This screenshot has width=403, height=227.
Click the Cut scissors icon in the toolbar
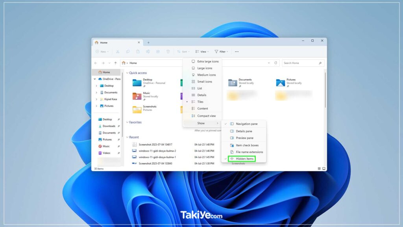[118, 52]
